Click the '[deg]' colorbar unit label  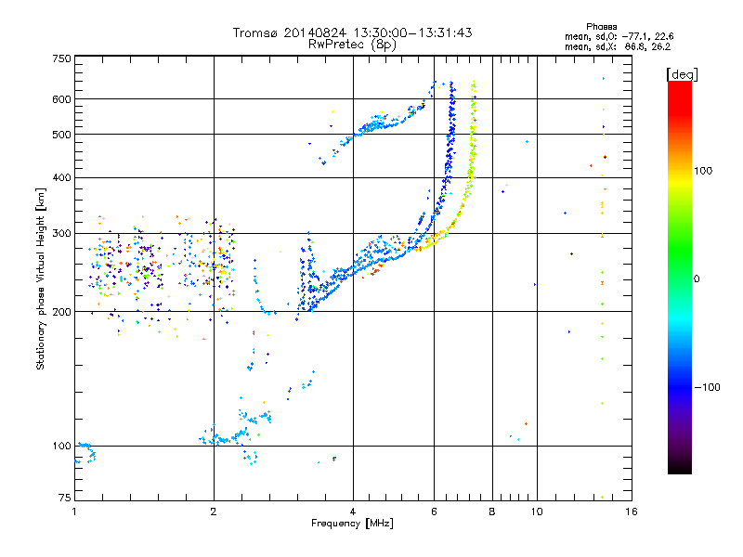click(x=682, y=74)
